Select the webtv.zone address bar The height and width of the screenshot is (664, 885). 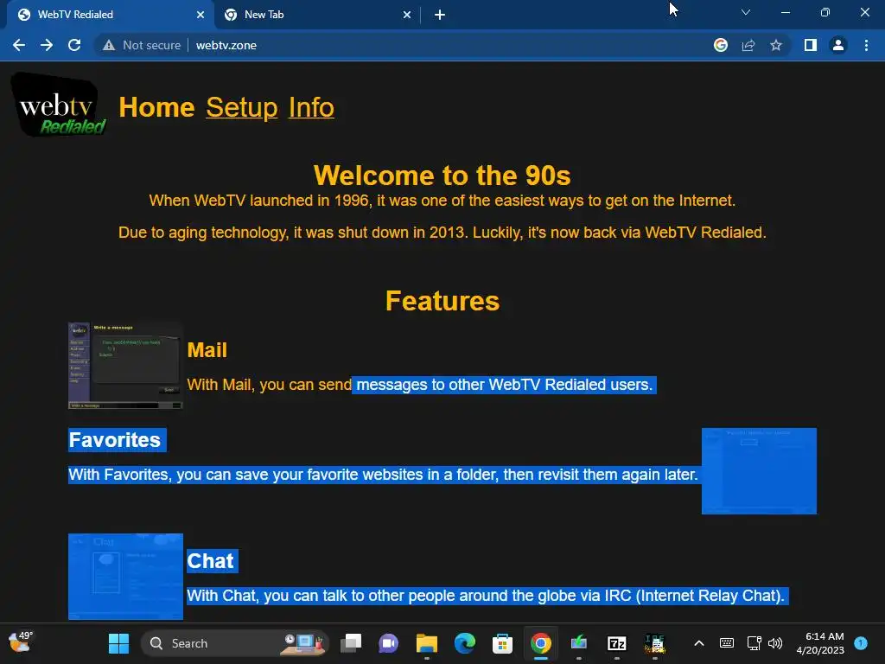(x=226, y=45)
